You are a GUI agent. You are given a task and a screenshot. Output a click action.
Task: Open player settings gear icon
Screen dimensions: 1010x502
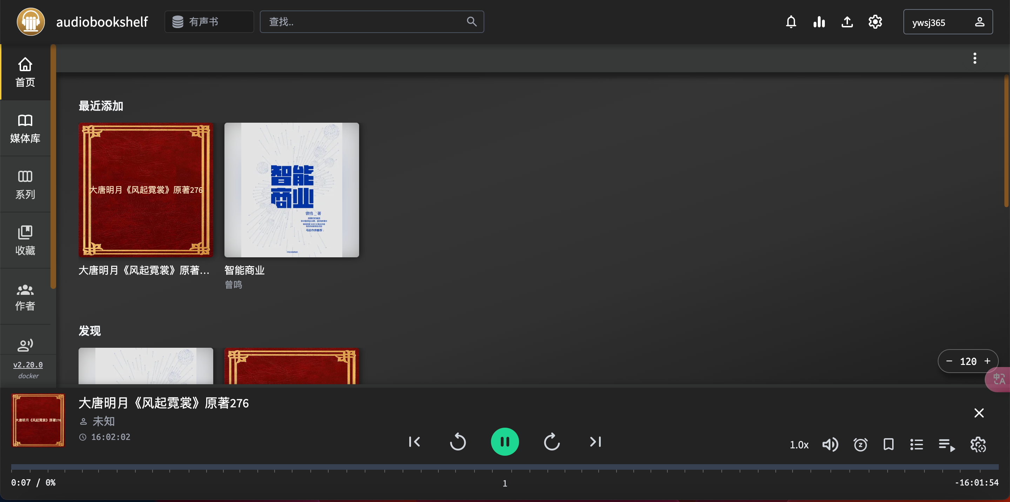tap(978, 445)
